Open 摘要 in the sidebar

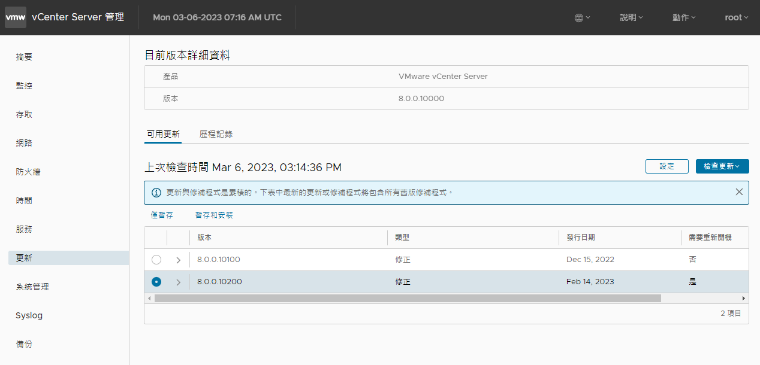tap(24, 57)
